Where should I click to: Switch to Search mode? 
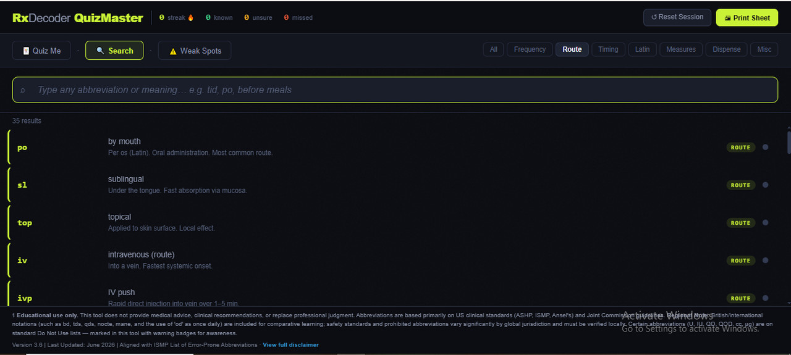pos(114,51)
